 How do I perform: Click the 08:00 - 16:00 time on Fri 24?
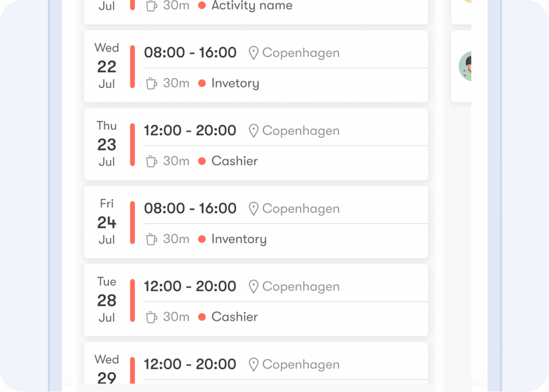click(189, 209)
